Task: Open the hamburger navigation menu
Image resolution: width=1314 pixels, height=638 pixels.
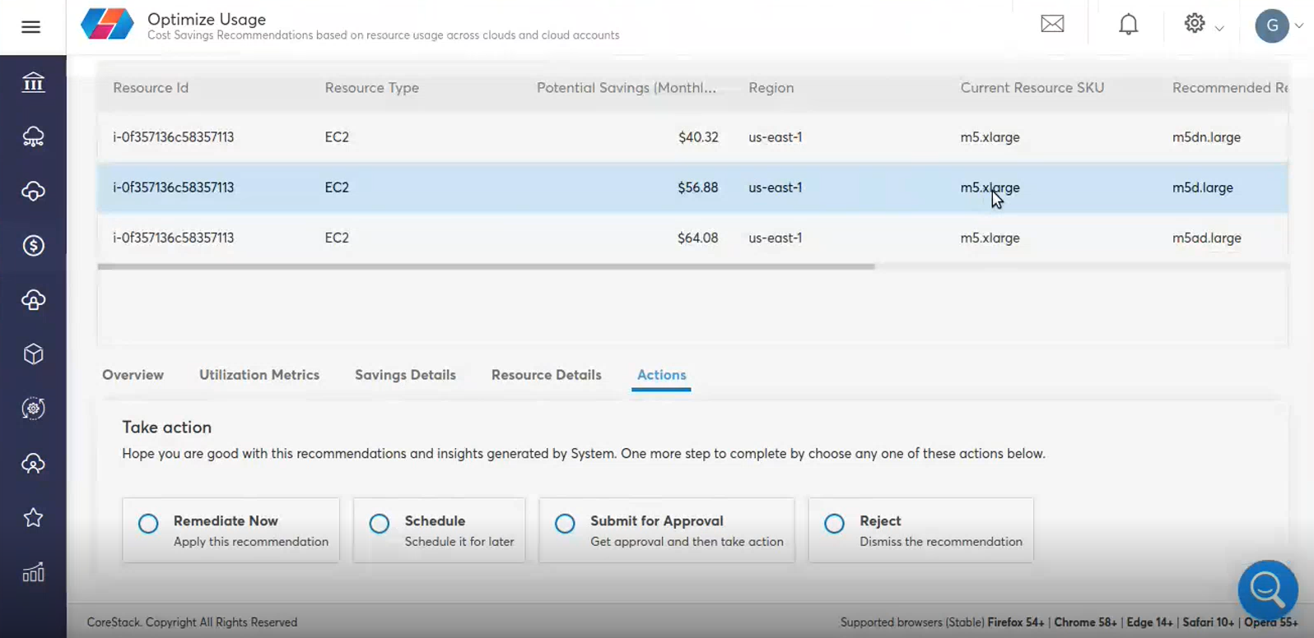Action: click(30, 27)
